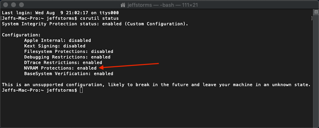This screenshot has width=319, height=128.
Task: Click the 'Configuration:' heading text
Action: click(21, 35)
